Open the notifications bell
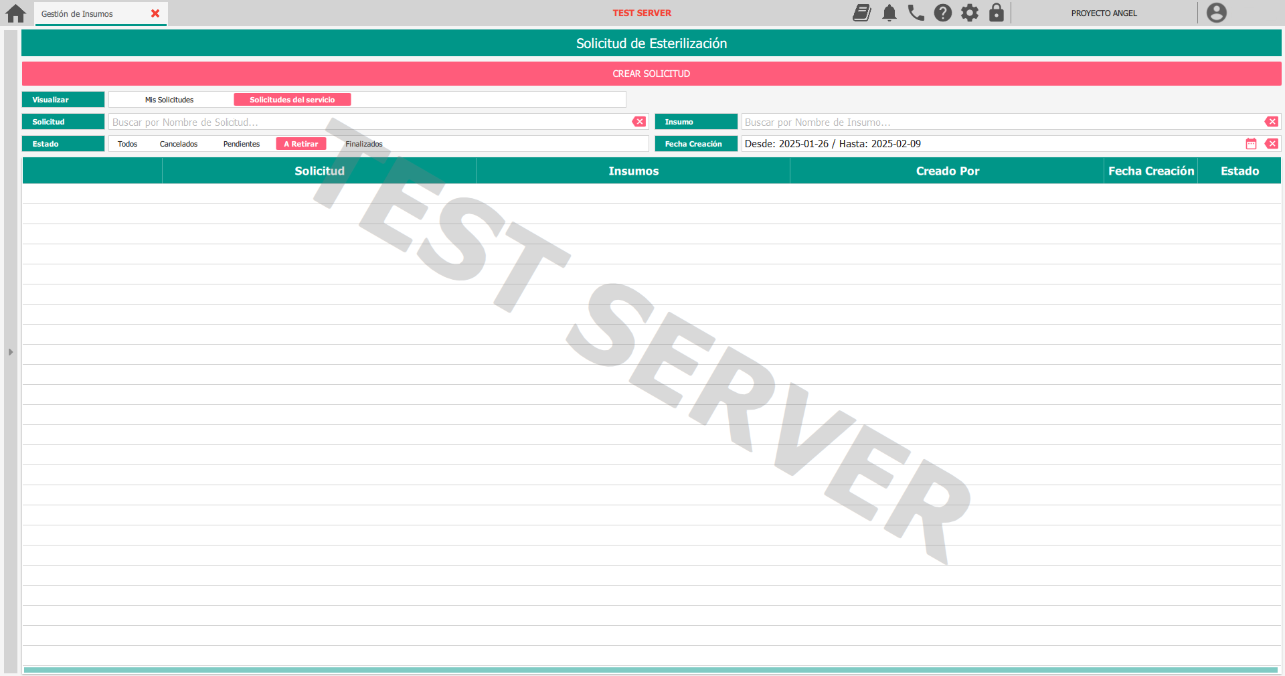Image resolution: width=1285 pixels, height=676 pixels. pos(889,13)
